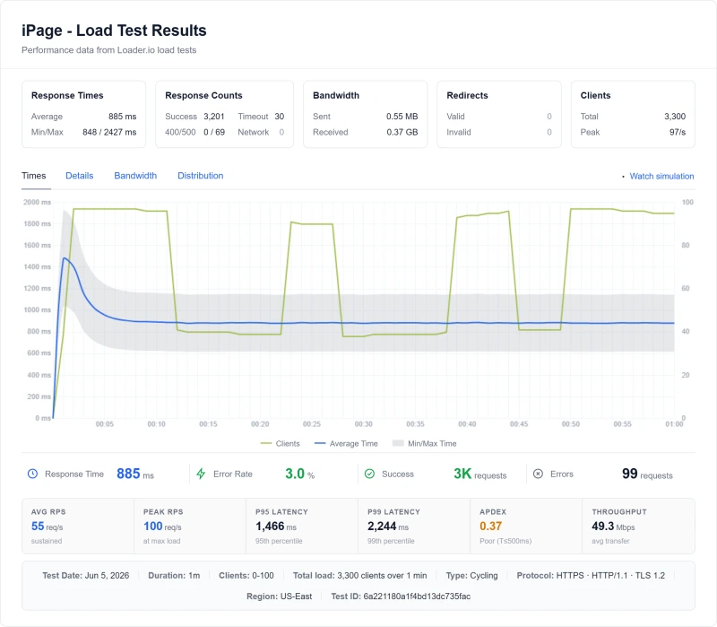Viewport: 717px width, 627px height.
Task: Select the Response Times card title
Action: coord(67,95)
